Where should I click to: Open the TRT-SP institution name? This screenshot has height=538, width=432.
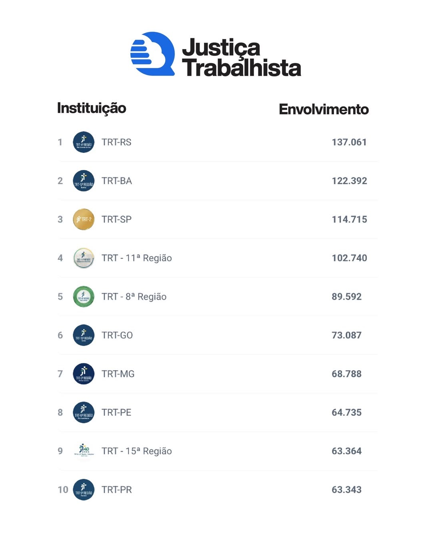pos(116,219)
